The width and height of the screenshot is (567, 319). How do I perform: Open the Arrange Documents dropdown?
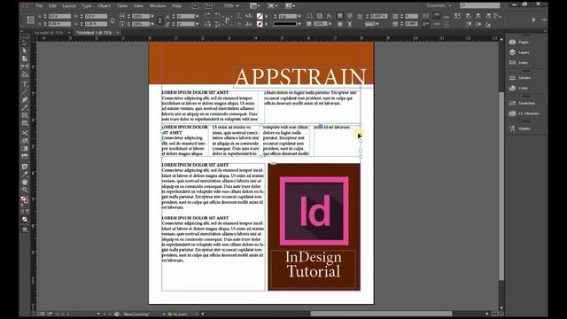(290, 6)
